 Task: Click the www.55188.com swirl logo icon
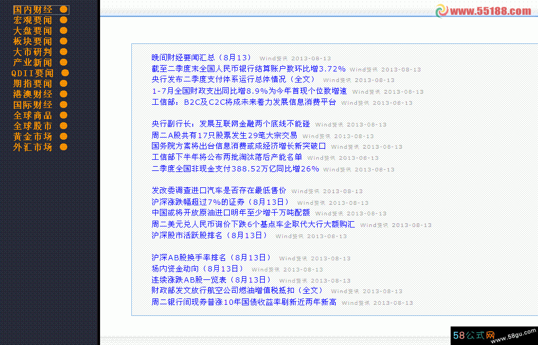442,11
